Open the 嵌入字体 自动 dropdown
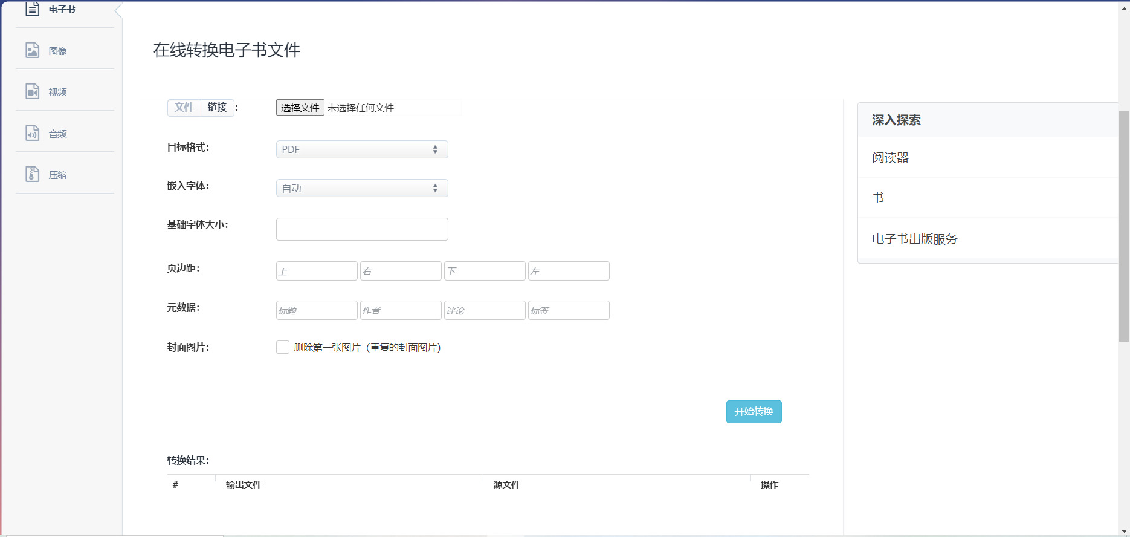The image size is (1130, 537). (362, 188)
